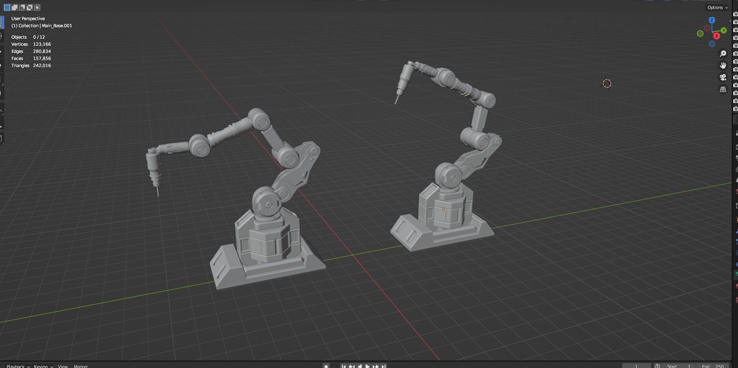Click the dim blue negative Z gizmo circle
Viewport: 738px width, 368px height.
[712, 44]
